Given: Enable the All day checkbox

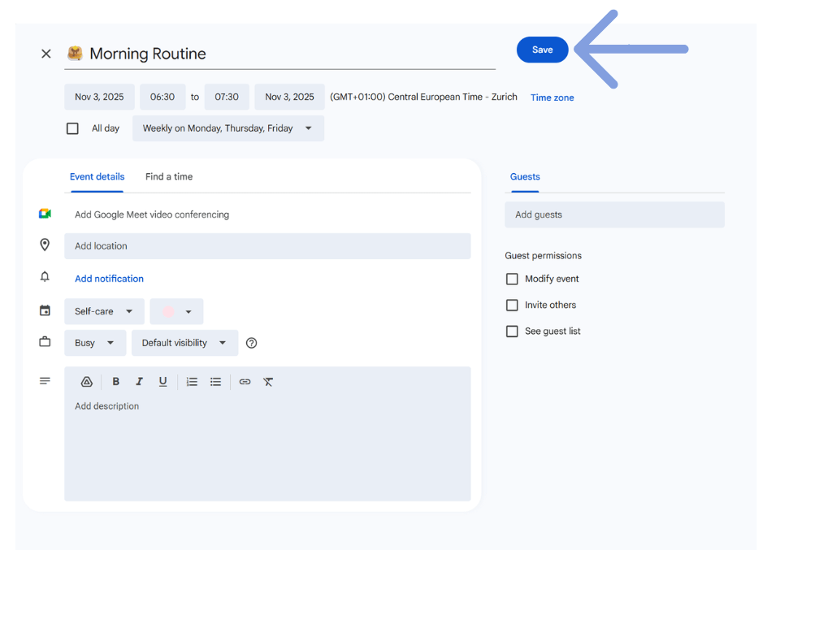Looking at the screenshot, I should [x=73, y=128].
